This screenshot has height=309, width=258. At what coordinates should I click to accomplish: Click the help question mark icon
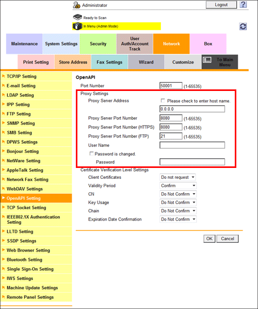coord(243,5)
